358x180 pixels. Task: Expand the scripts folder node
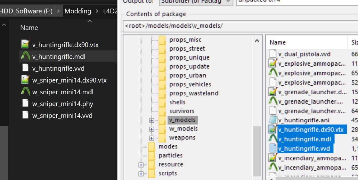click(x=141, y=174)
